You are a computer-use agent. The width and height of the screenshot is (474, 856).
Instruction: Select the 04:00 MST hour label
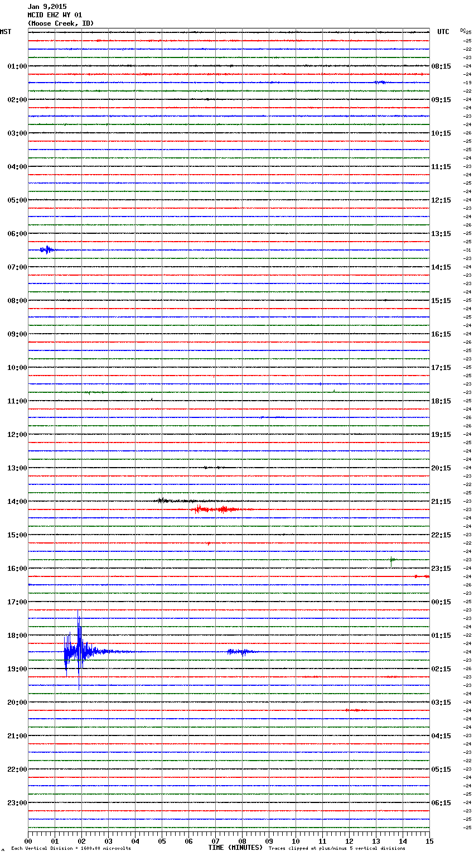17,167
